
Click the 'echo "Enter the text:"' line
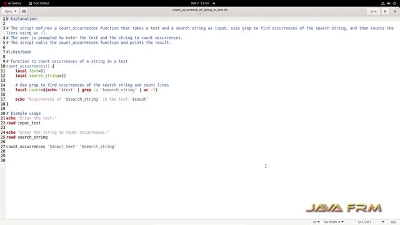coord(31,118)
